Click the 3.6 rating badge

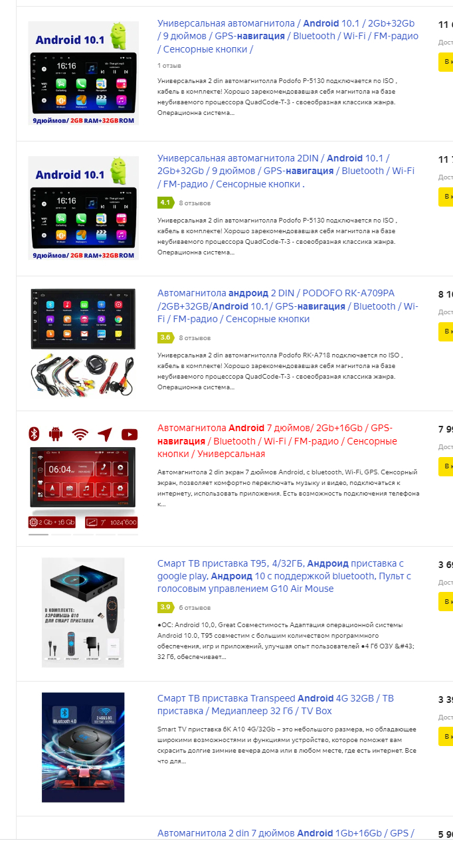pyautogui.click(x=165, y=338)
